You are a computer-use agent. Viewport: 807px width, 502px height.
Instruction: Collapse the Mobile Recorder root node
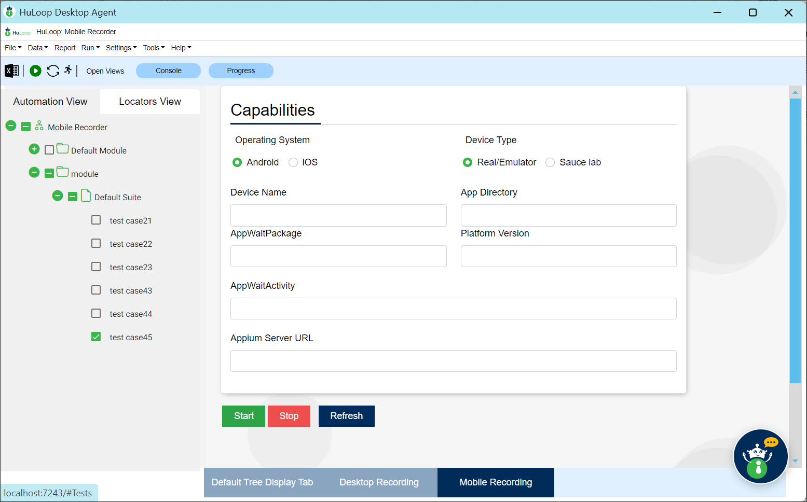[11, 126]
